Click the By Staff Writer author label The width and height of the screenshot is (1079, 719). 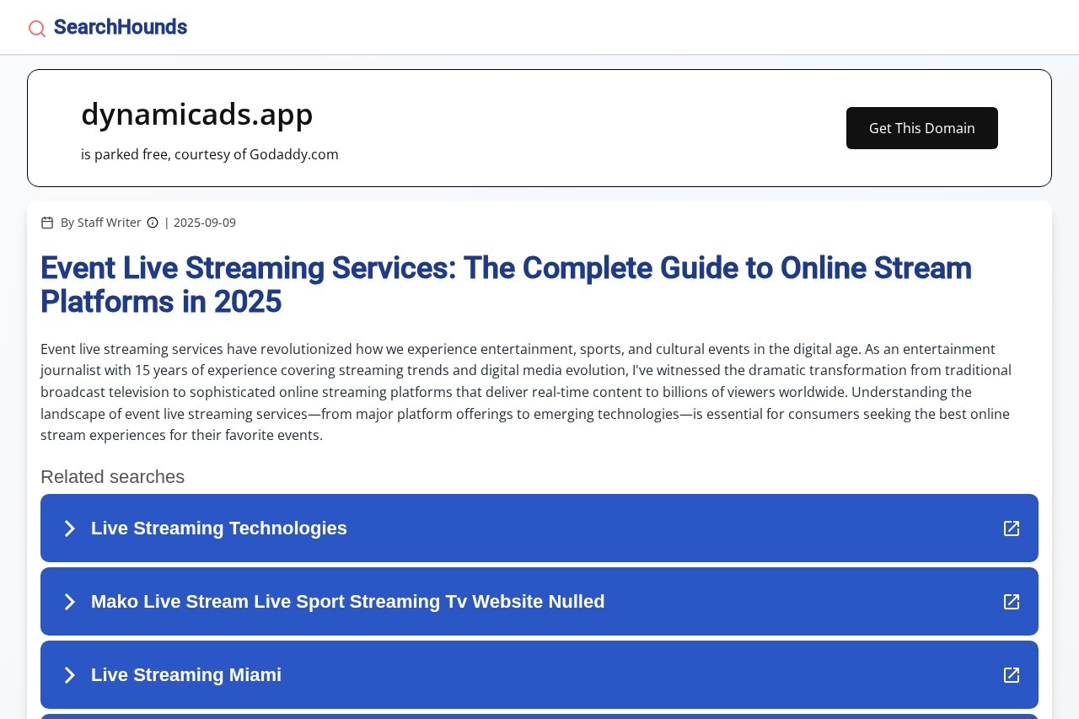101,223
